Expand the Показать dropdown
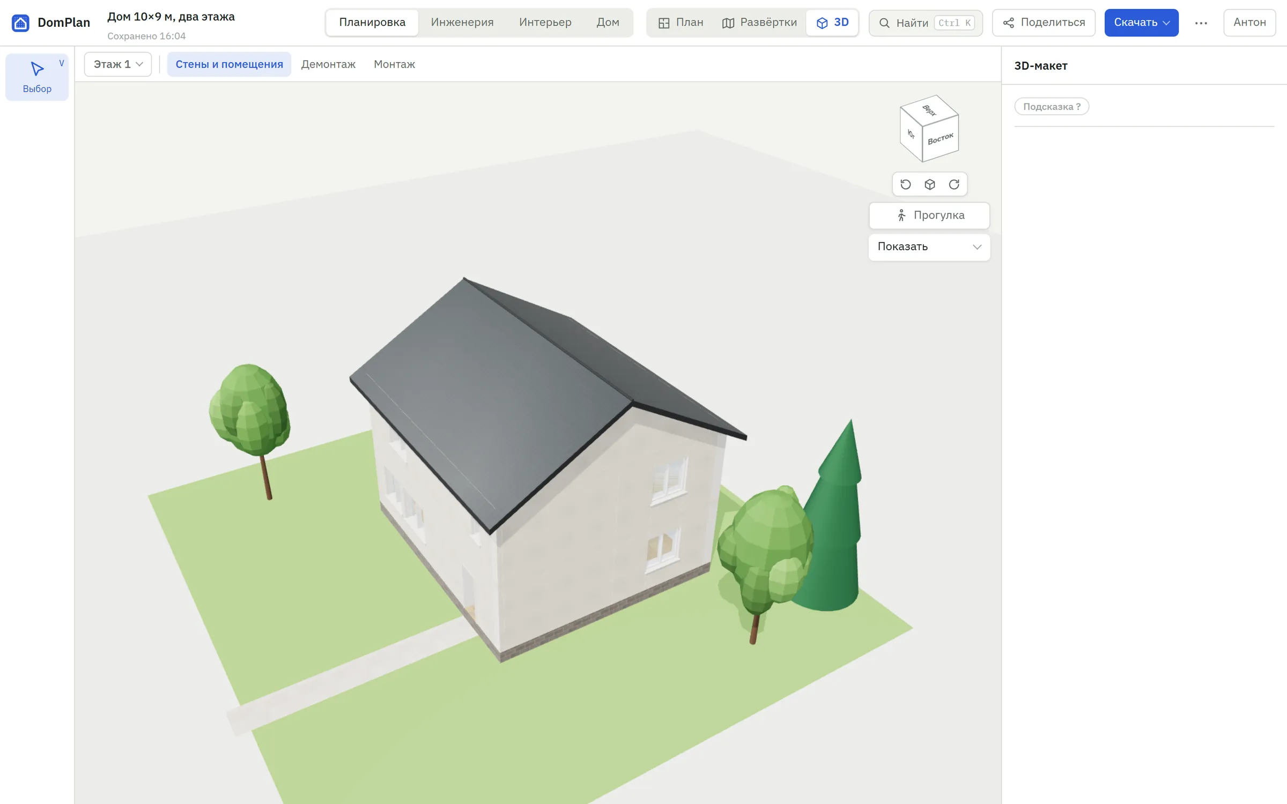This screenshot has width=1287, height=804. point(929,247)
